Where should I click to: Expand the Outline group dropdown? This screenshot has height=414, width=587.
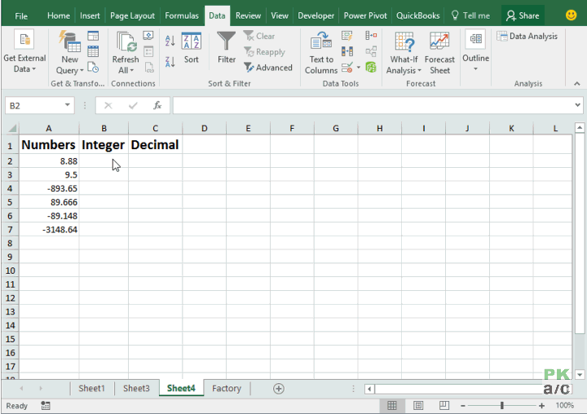[x=475, y=51]
